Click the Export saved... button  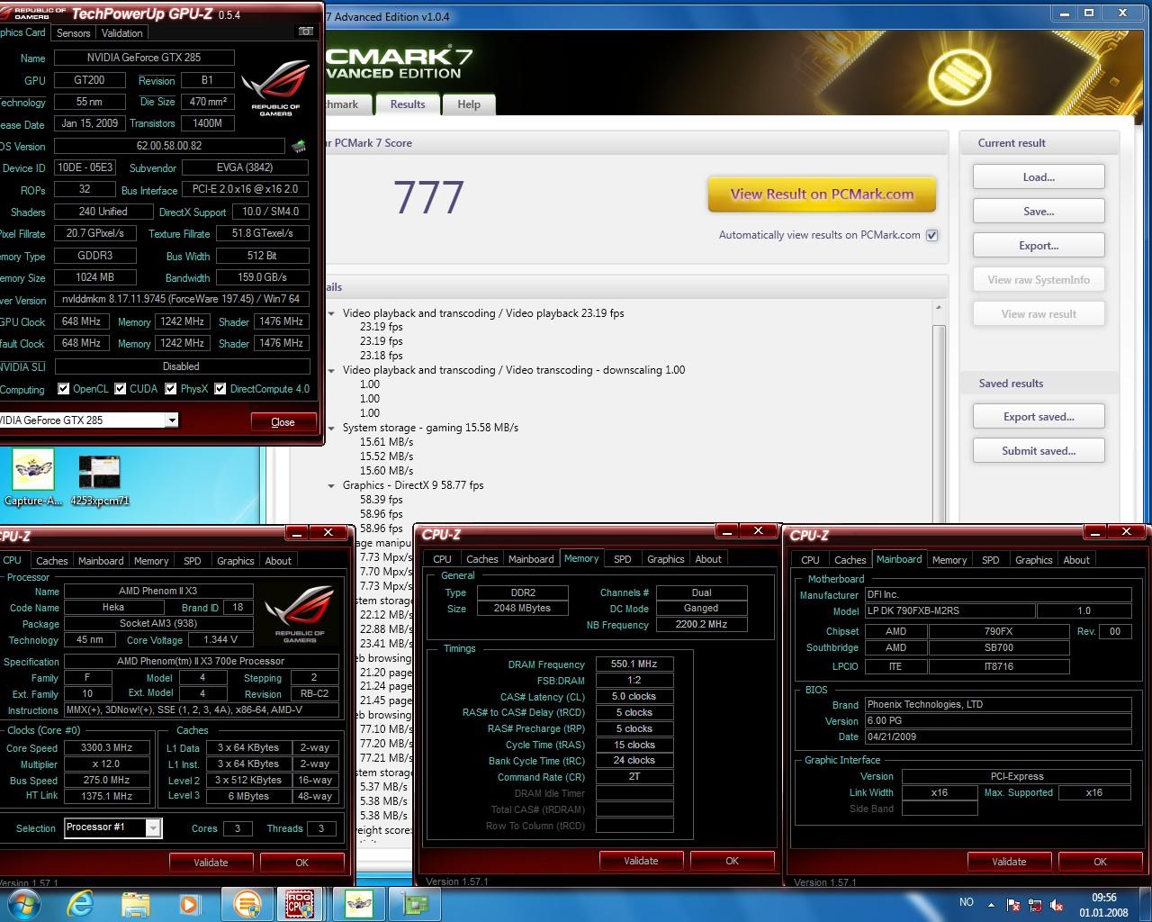click(x=1039, y=417)
